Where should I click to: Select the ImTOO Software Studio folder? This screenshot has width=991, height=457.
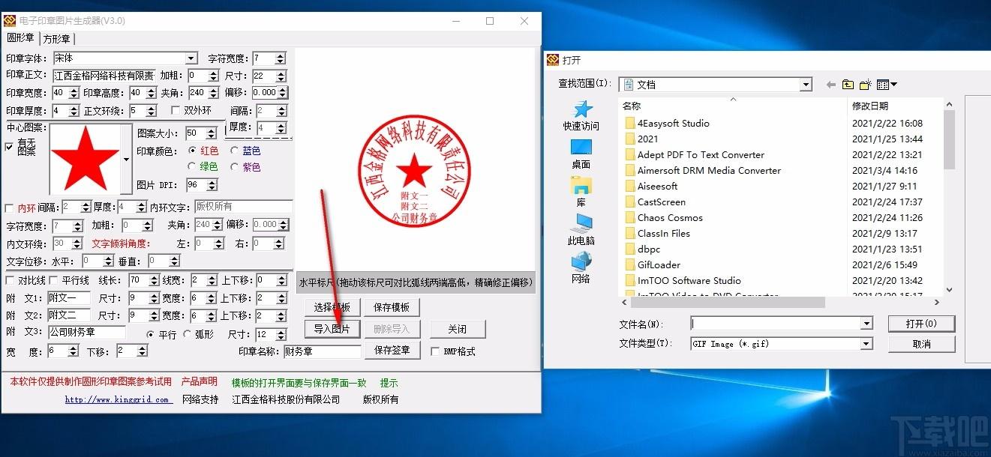click(682, 280)
